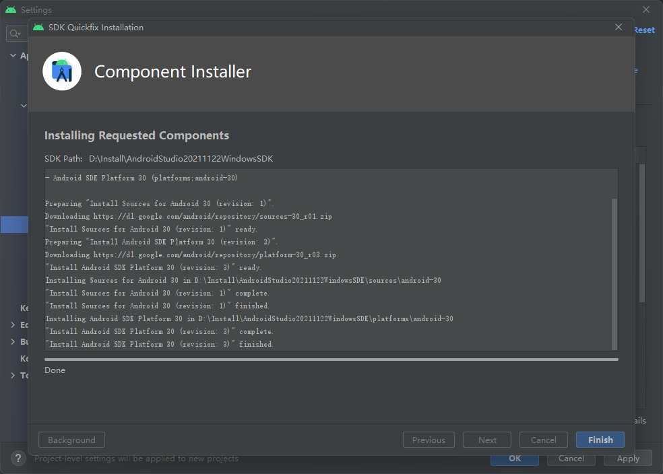663x474 pixels.
Task: Click the platform-30_r03.zip download line
Action: pyautogui.click(x=190, y=255)
